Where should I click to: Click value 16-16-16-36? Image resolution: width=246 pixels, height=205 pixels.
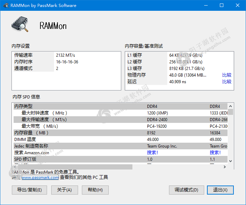pyautogui.click(x=67, y=62)
